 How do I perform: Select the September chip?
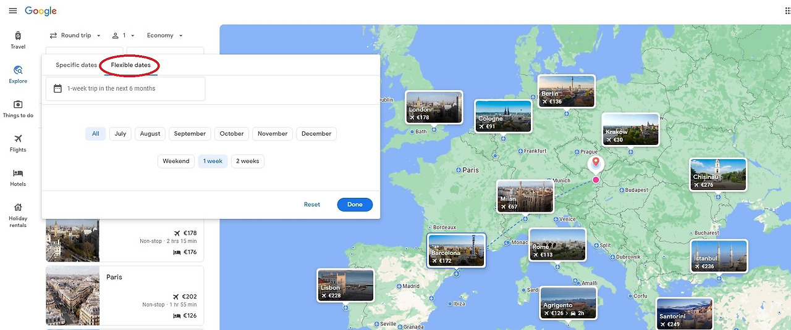click(x=190, y=133)
